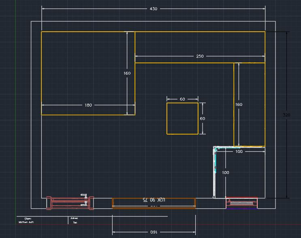Click the horizontal 100 dimension text
This screenshot has width=301, height=238.
point(239,152)
